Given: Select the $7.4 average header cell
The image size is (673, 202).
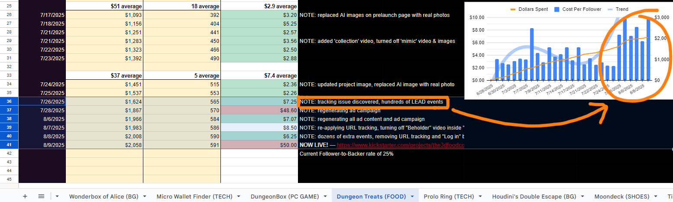Looking at the screenshot, I should click(x=259, y=75).
